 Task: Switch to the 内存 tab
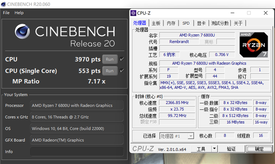[171, 23]
